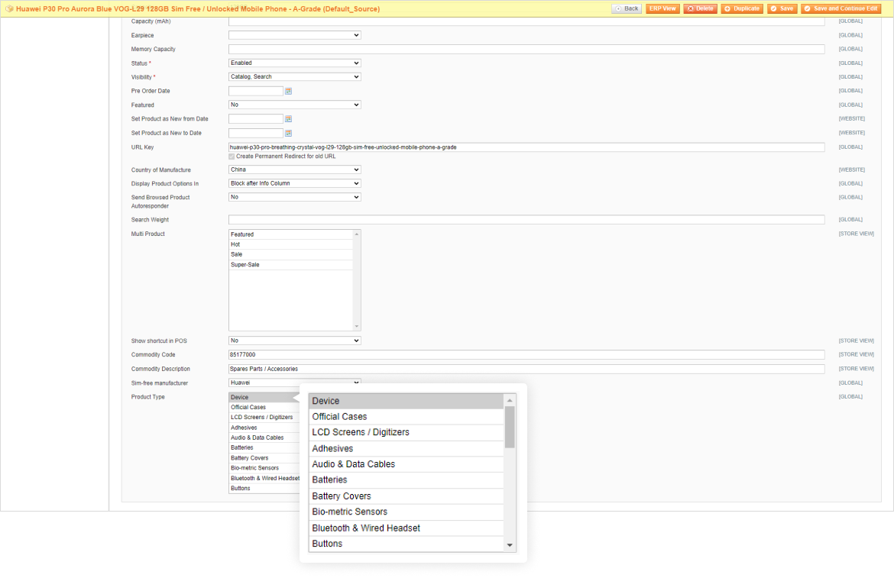
Task: Open calendar for Set Product as New to Date
Action: (289, 133)
